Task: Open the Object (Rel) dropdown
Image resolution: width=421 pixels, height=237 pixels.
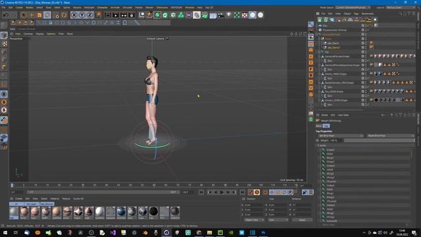Action: 254,220
